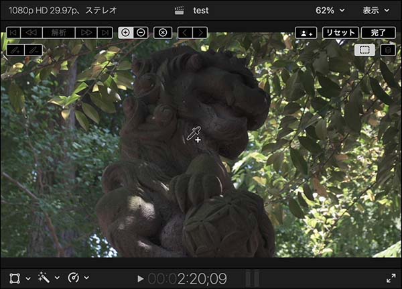The image size is (402, 289).
Task: Jump to first analyzed frame button
Action: pyautogui.click(x=13, y=33)
